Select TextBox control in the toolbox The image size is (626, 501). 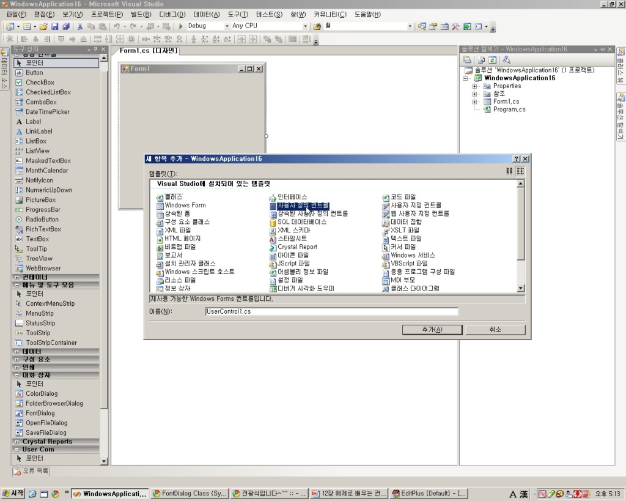click(x=37, y=239)
